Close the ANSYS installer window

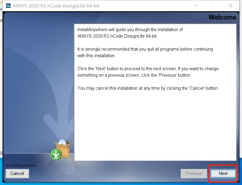click(x=230, y=6)
